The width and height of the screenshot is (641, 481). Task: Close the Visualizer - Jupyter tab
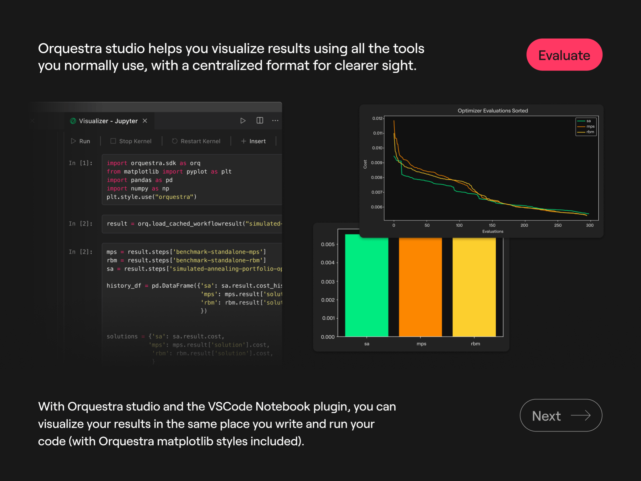tap(145, 121)
